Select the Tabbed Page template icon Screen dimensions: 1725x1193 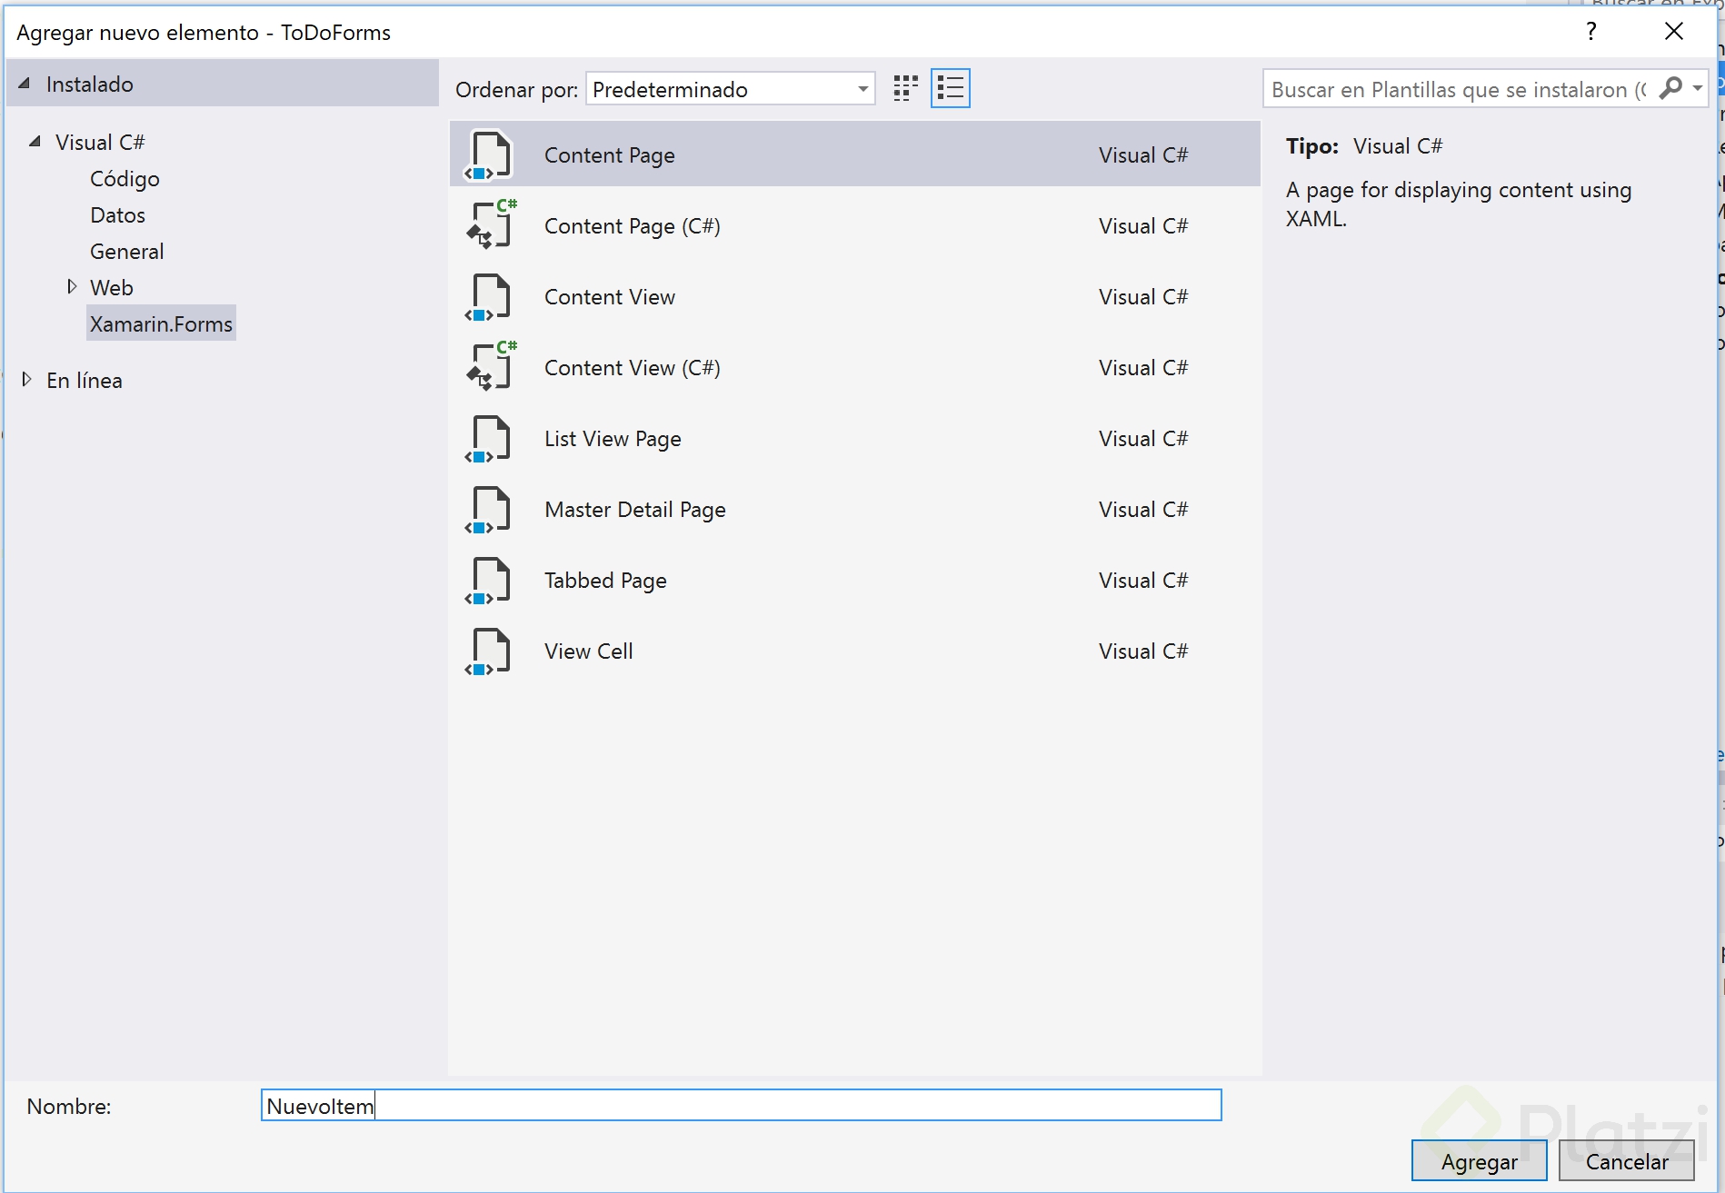(490, 581)
